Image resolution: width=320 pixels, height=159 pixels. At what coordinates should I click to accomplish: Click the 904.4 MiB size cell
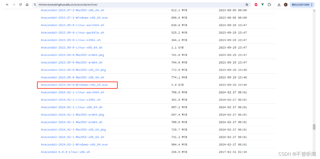pyautogui.click(x=179, y=144)
